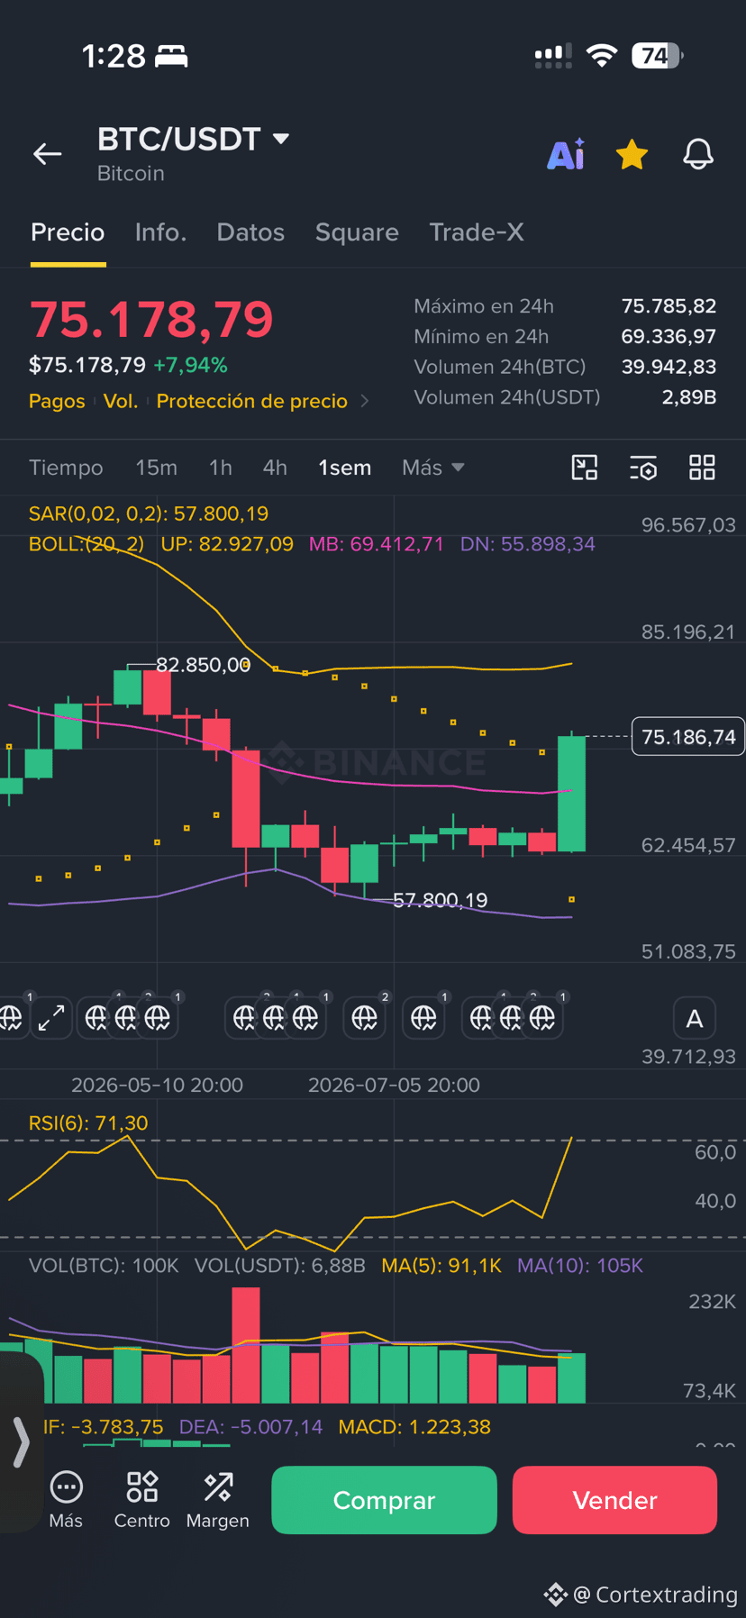
Task: Open the single globe marker between the 2-badge marker and the right cluster
Action: coord(423,1018)
